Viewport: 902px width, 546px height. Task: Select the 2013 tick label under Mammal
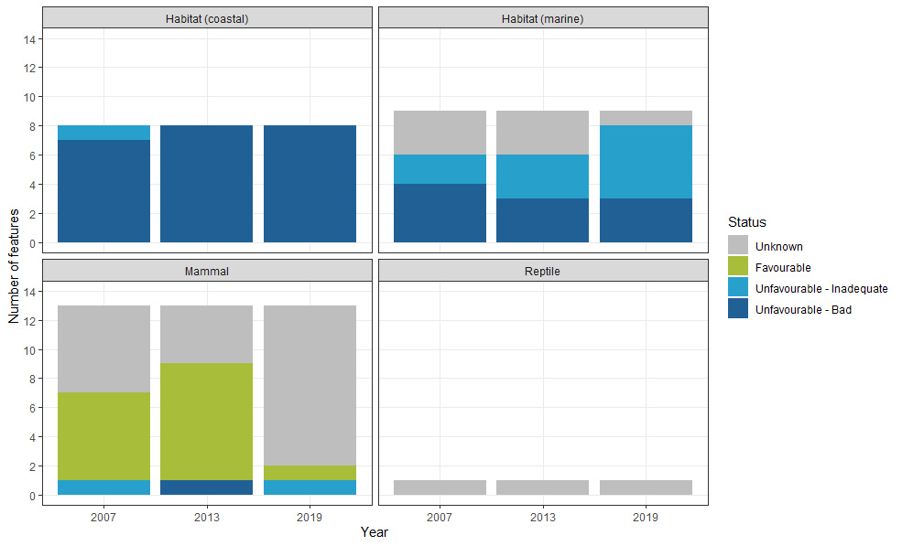point(206,517)
